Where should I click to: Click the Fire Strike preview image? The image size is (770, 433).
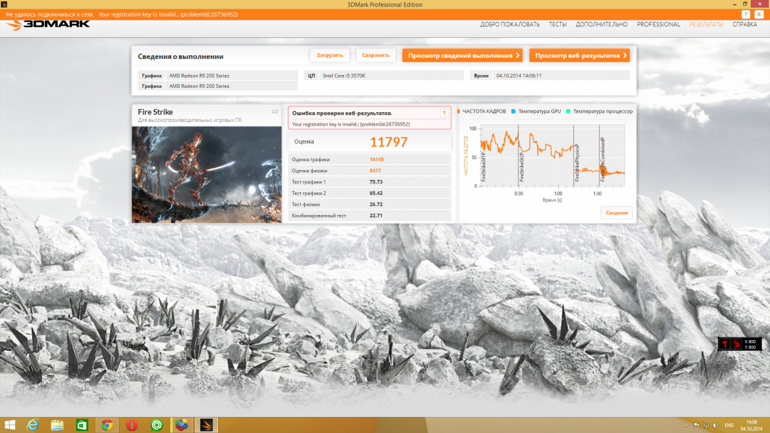(207, 174)
